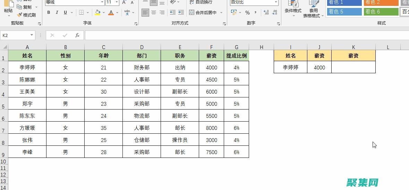409x190 pixels.
Task: Align text to the left
Action: click(145, 12)
